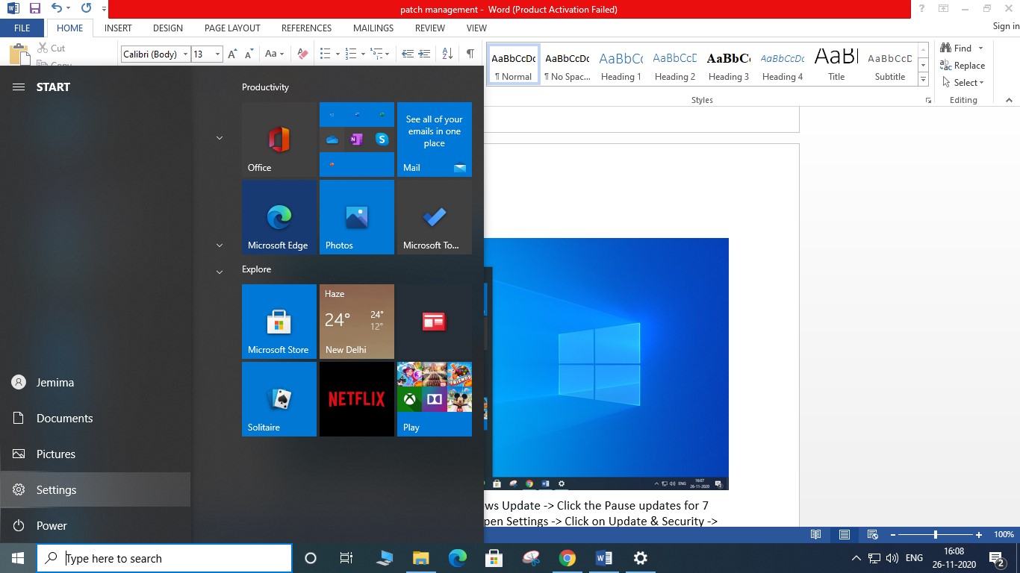
Task: Click the Redo/Repeat arrow icon
Action: click(x=87, y=9)
